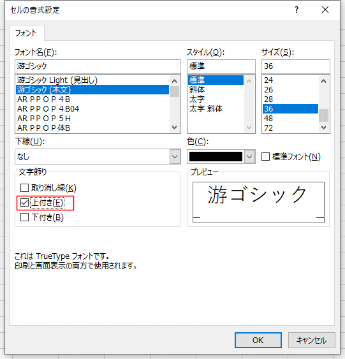Expand the 色 color dropdown arrow
345x359 pixels.
click(x=249, y=157)
